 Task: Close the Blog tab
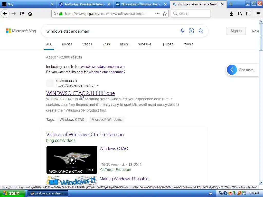click(52, 4)
